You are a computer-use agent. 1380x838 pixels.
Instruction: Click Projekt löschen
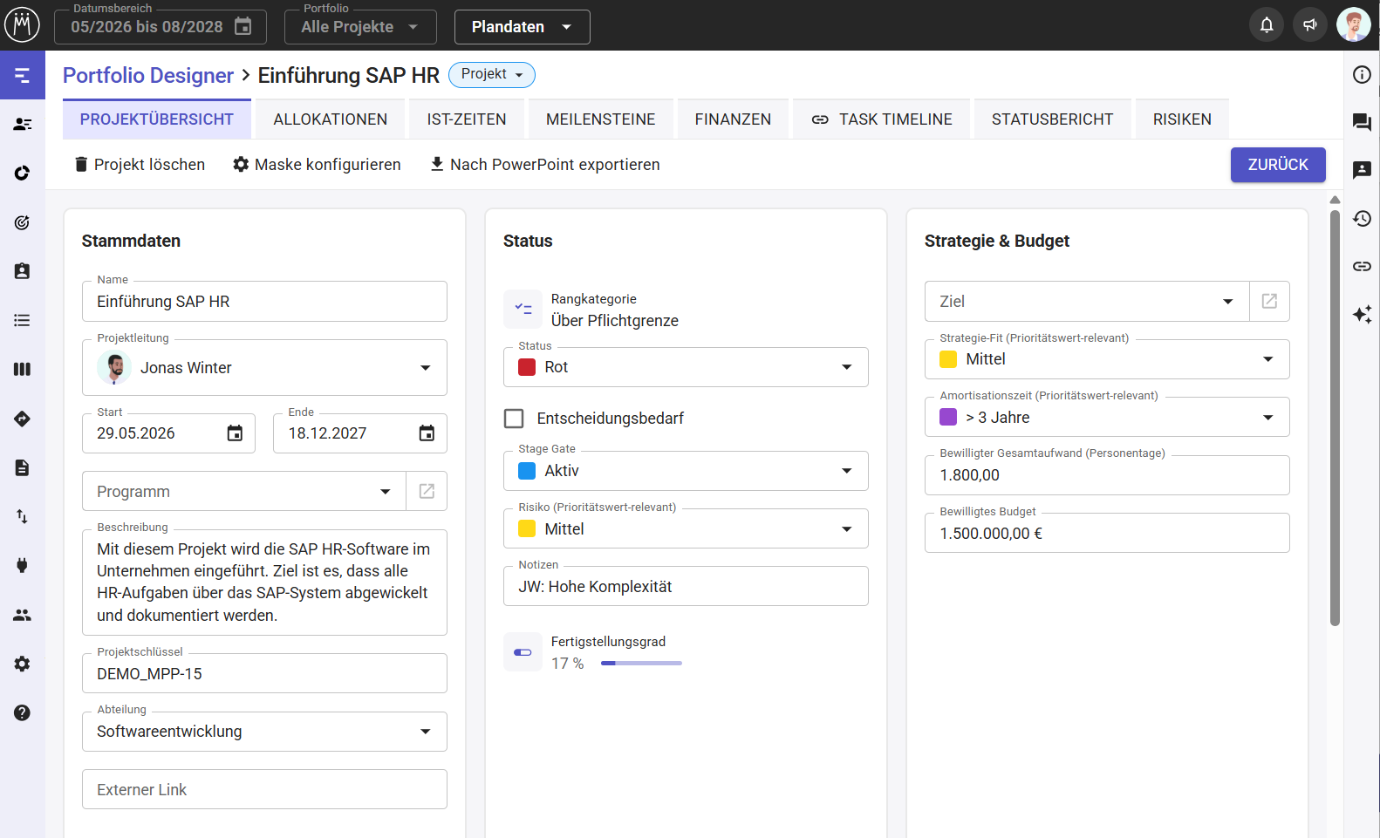140,165
